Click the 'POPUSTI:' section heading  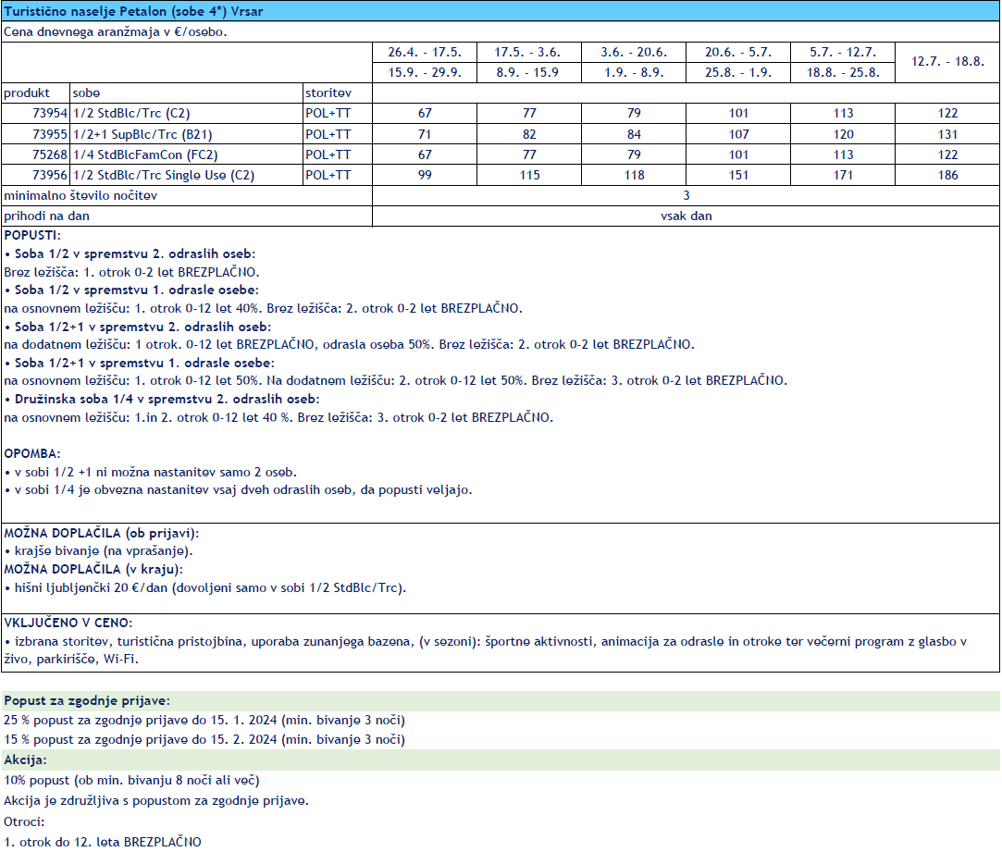click(x=32, y=236)
